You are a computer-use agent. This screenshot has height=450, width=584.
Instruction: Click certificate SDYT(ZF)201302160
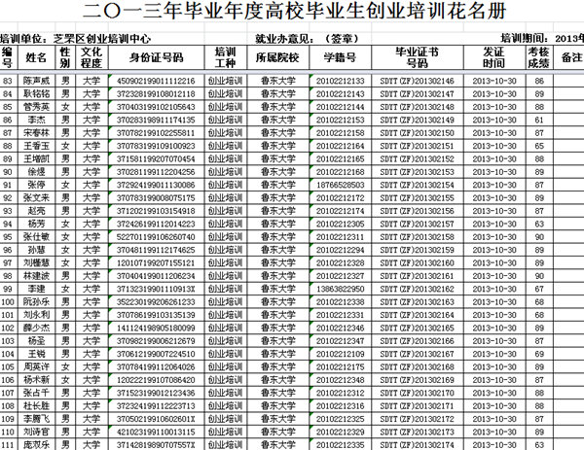[x=418, y=263]
